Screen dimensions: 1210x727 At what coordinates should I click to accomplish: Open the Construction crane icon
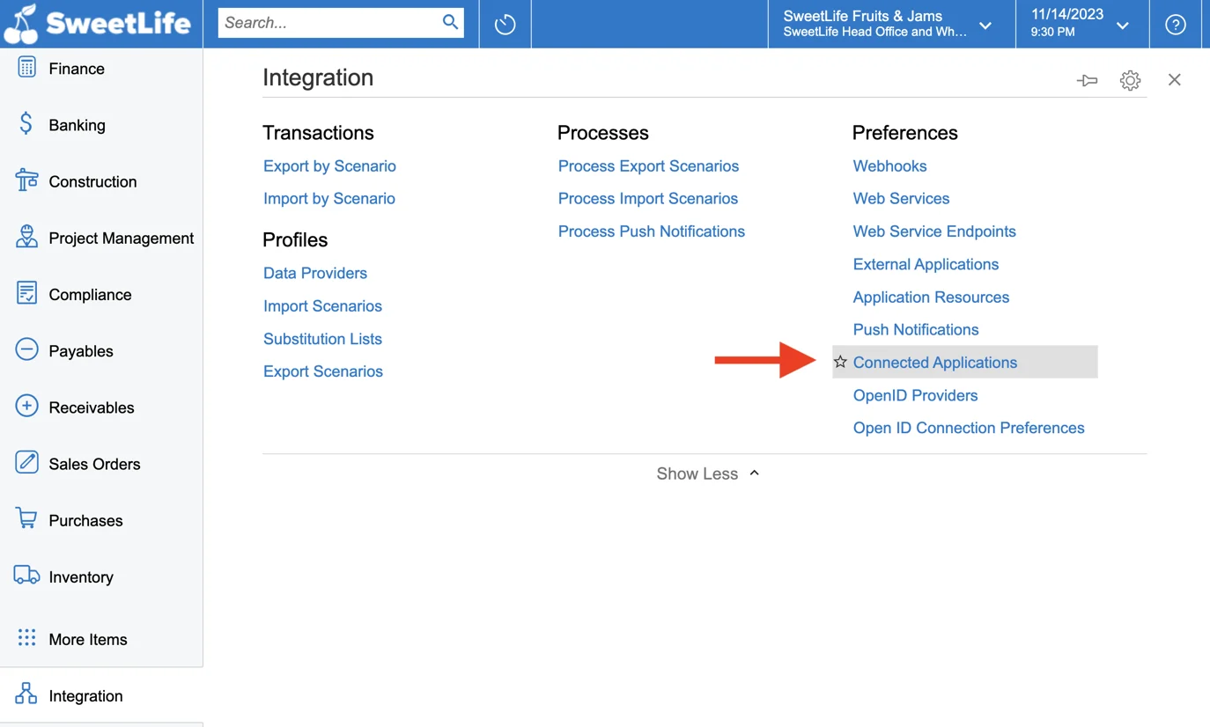click(x=26, y=180)
